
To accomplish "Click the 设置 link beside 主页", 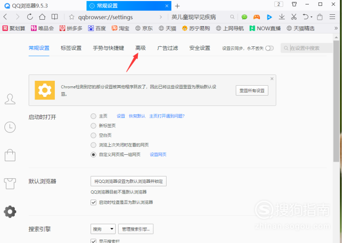I will [121, 116].
